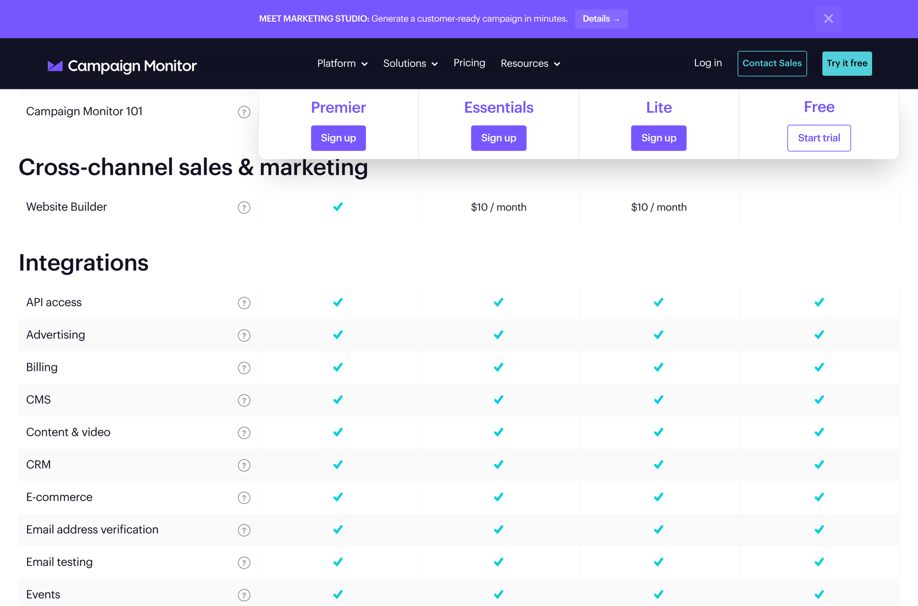Sign up for the Lite plan
Image resolution: width=918 pixels, height=606 pixels.
pos(659,138)
